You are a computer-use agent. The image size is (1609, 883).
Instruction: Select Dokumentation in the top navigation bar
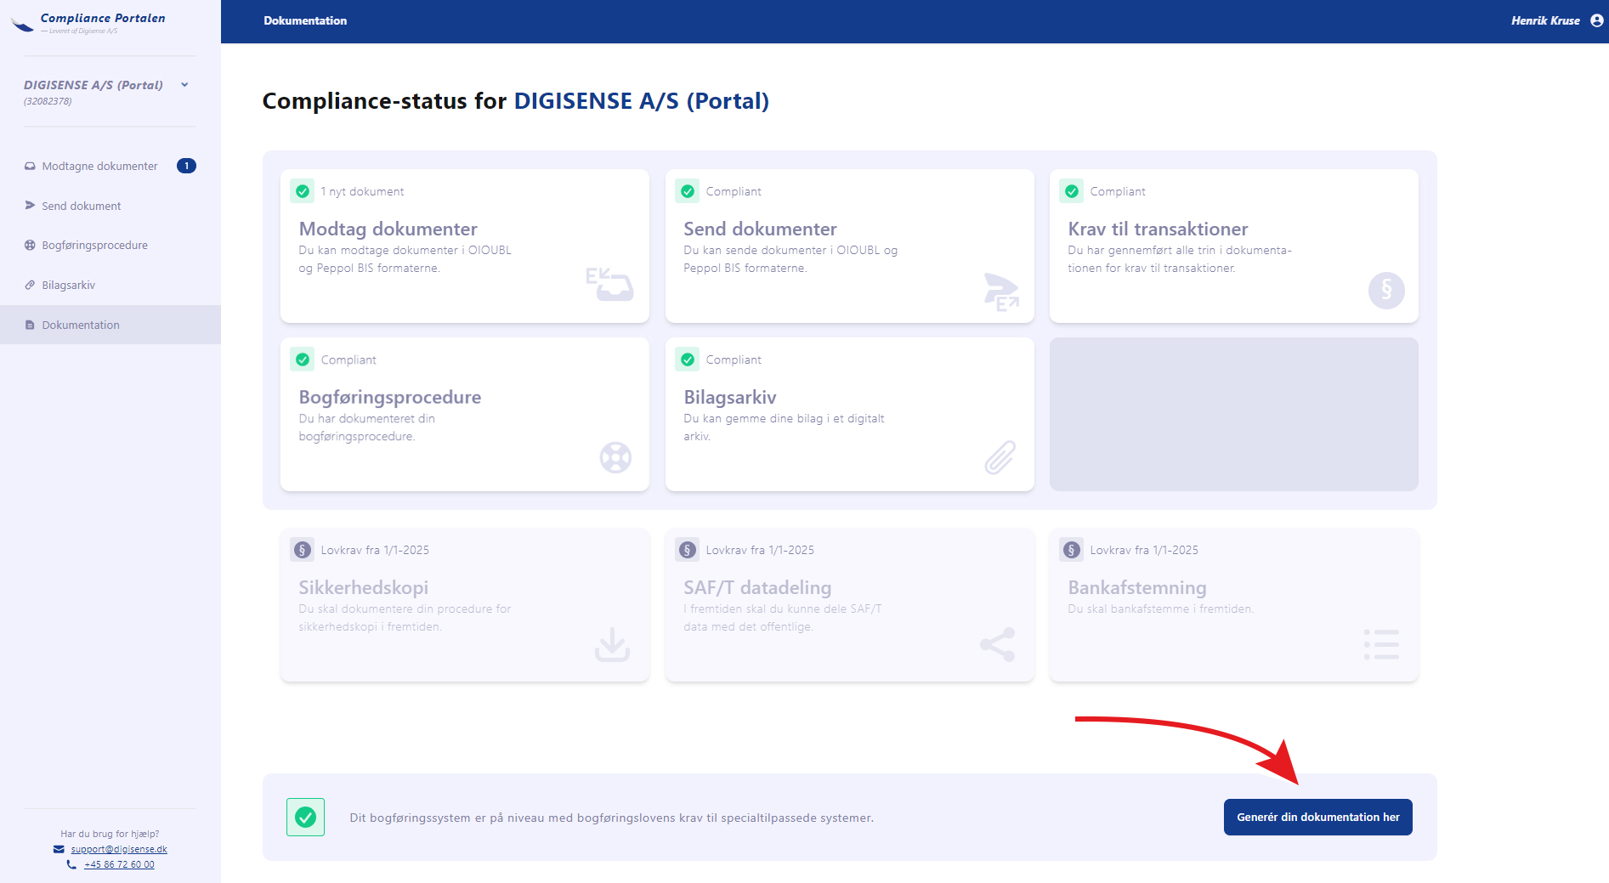click(x=305, y=20)
